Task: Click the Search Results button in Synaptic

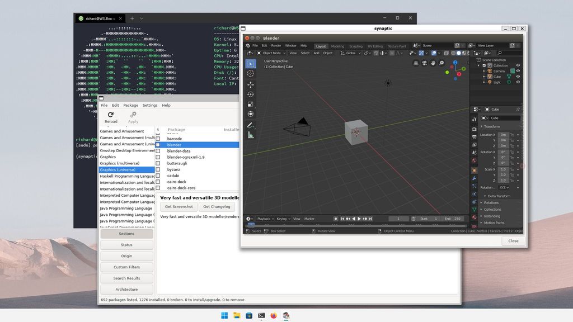Action: pyautogui.click(x=126, y=278)
